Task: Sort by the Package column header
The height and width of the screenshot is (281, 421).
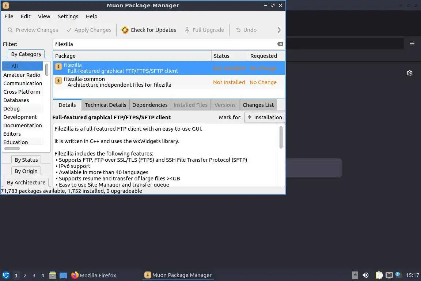Action: point(132,56)
